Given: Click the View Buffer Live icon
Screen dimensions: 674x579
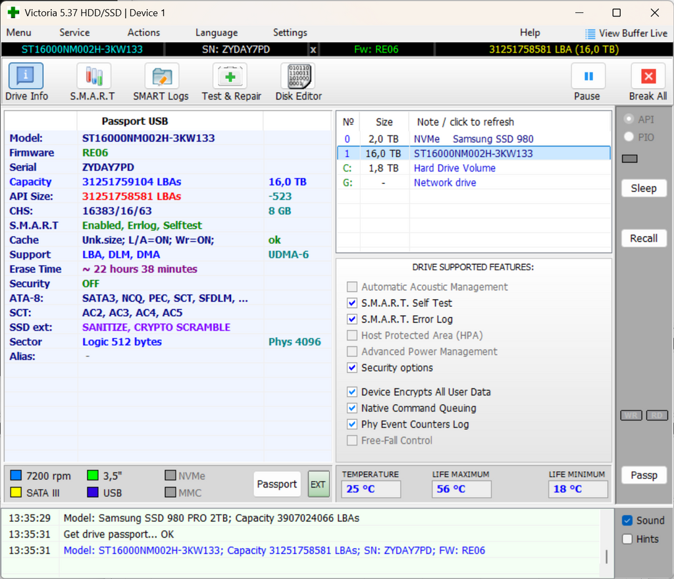Looking at the screenshot, I should [590, 34].
